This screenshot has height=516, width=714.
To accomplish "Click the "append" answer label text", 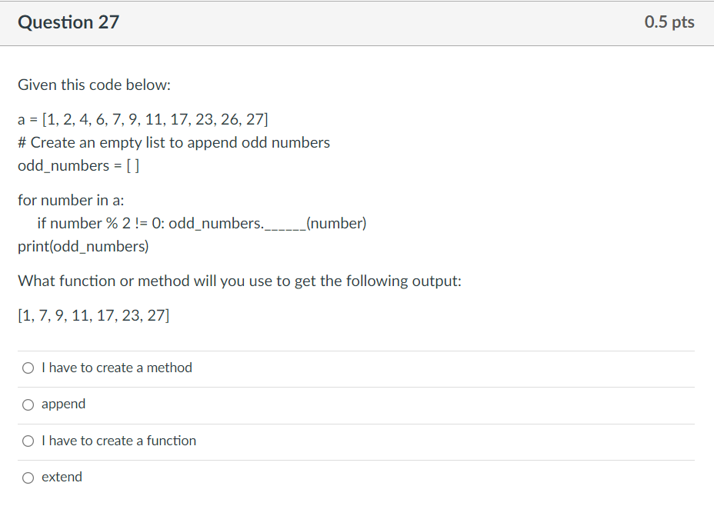I will [64, 404].
